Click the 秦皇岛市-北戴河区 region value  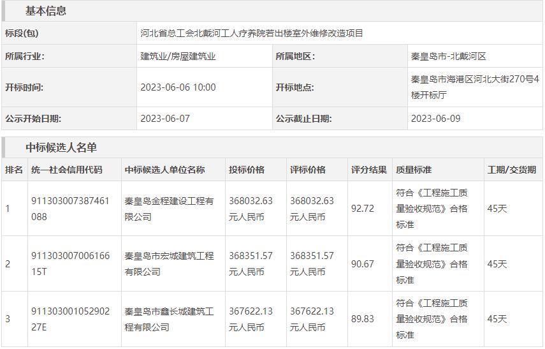point(449,56)
